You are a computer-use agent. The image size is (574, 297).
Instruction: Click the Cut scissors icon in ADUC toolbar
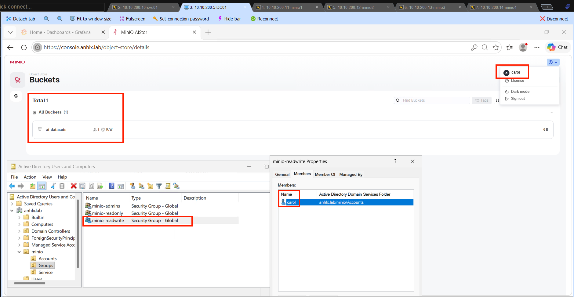click(53, 186)
